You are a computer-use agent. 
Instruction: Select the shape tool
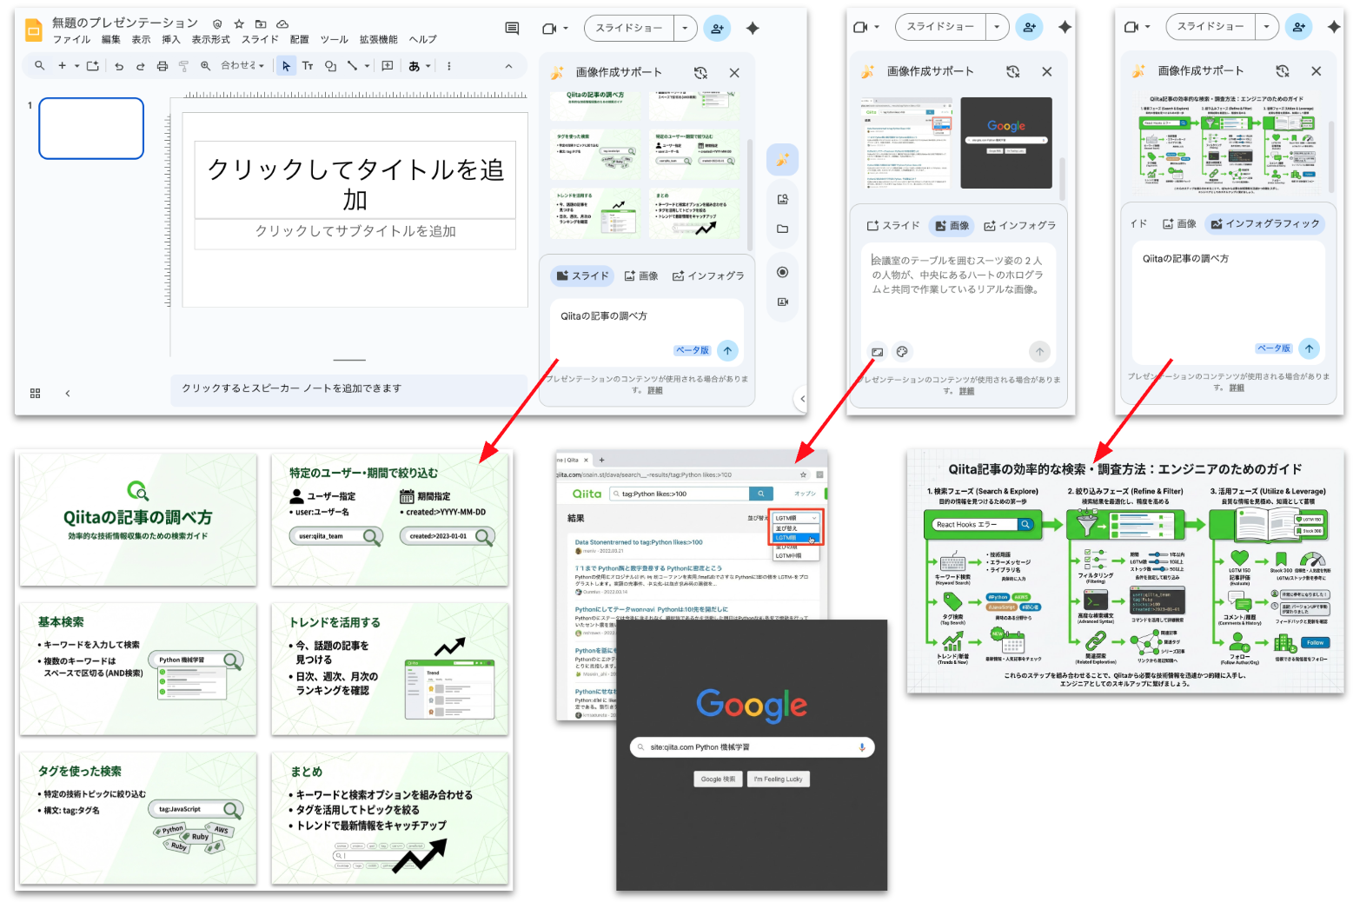click(x=330, y=65)
